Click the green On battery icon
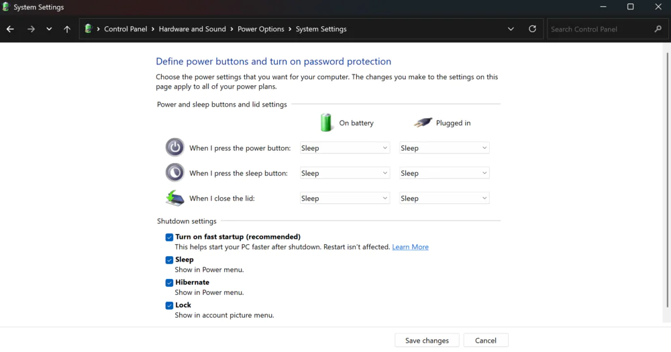 [x=326, y=122]
